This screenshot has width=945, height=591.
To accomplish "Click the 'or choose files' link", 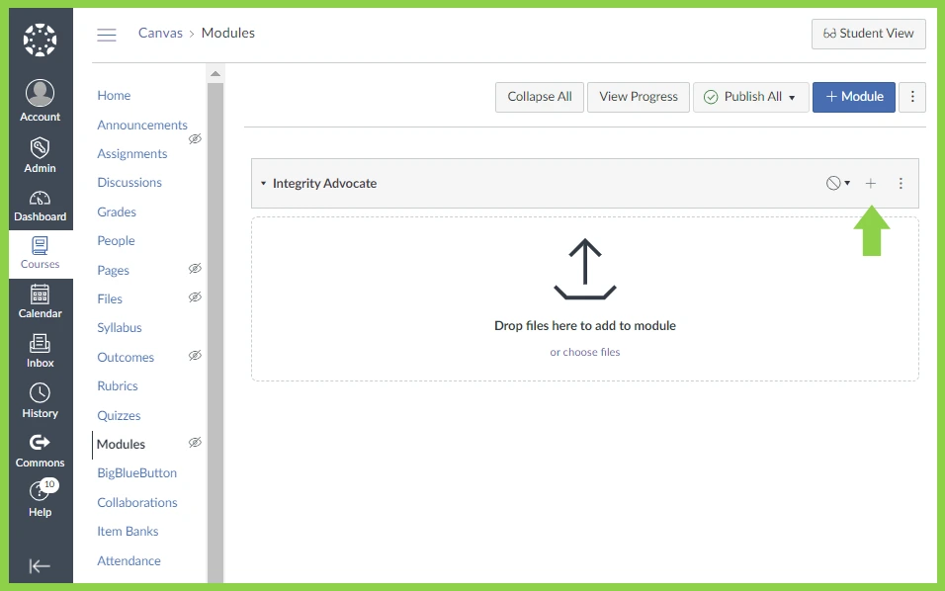I will 584,352.
